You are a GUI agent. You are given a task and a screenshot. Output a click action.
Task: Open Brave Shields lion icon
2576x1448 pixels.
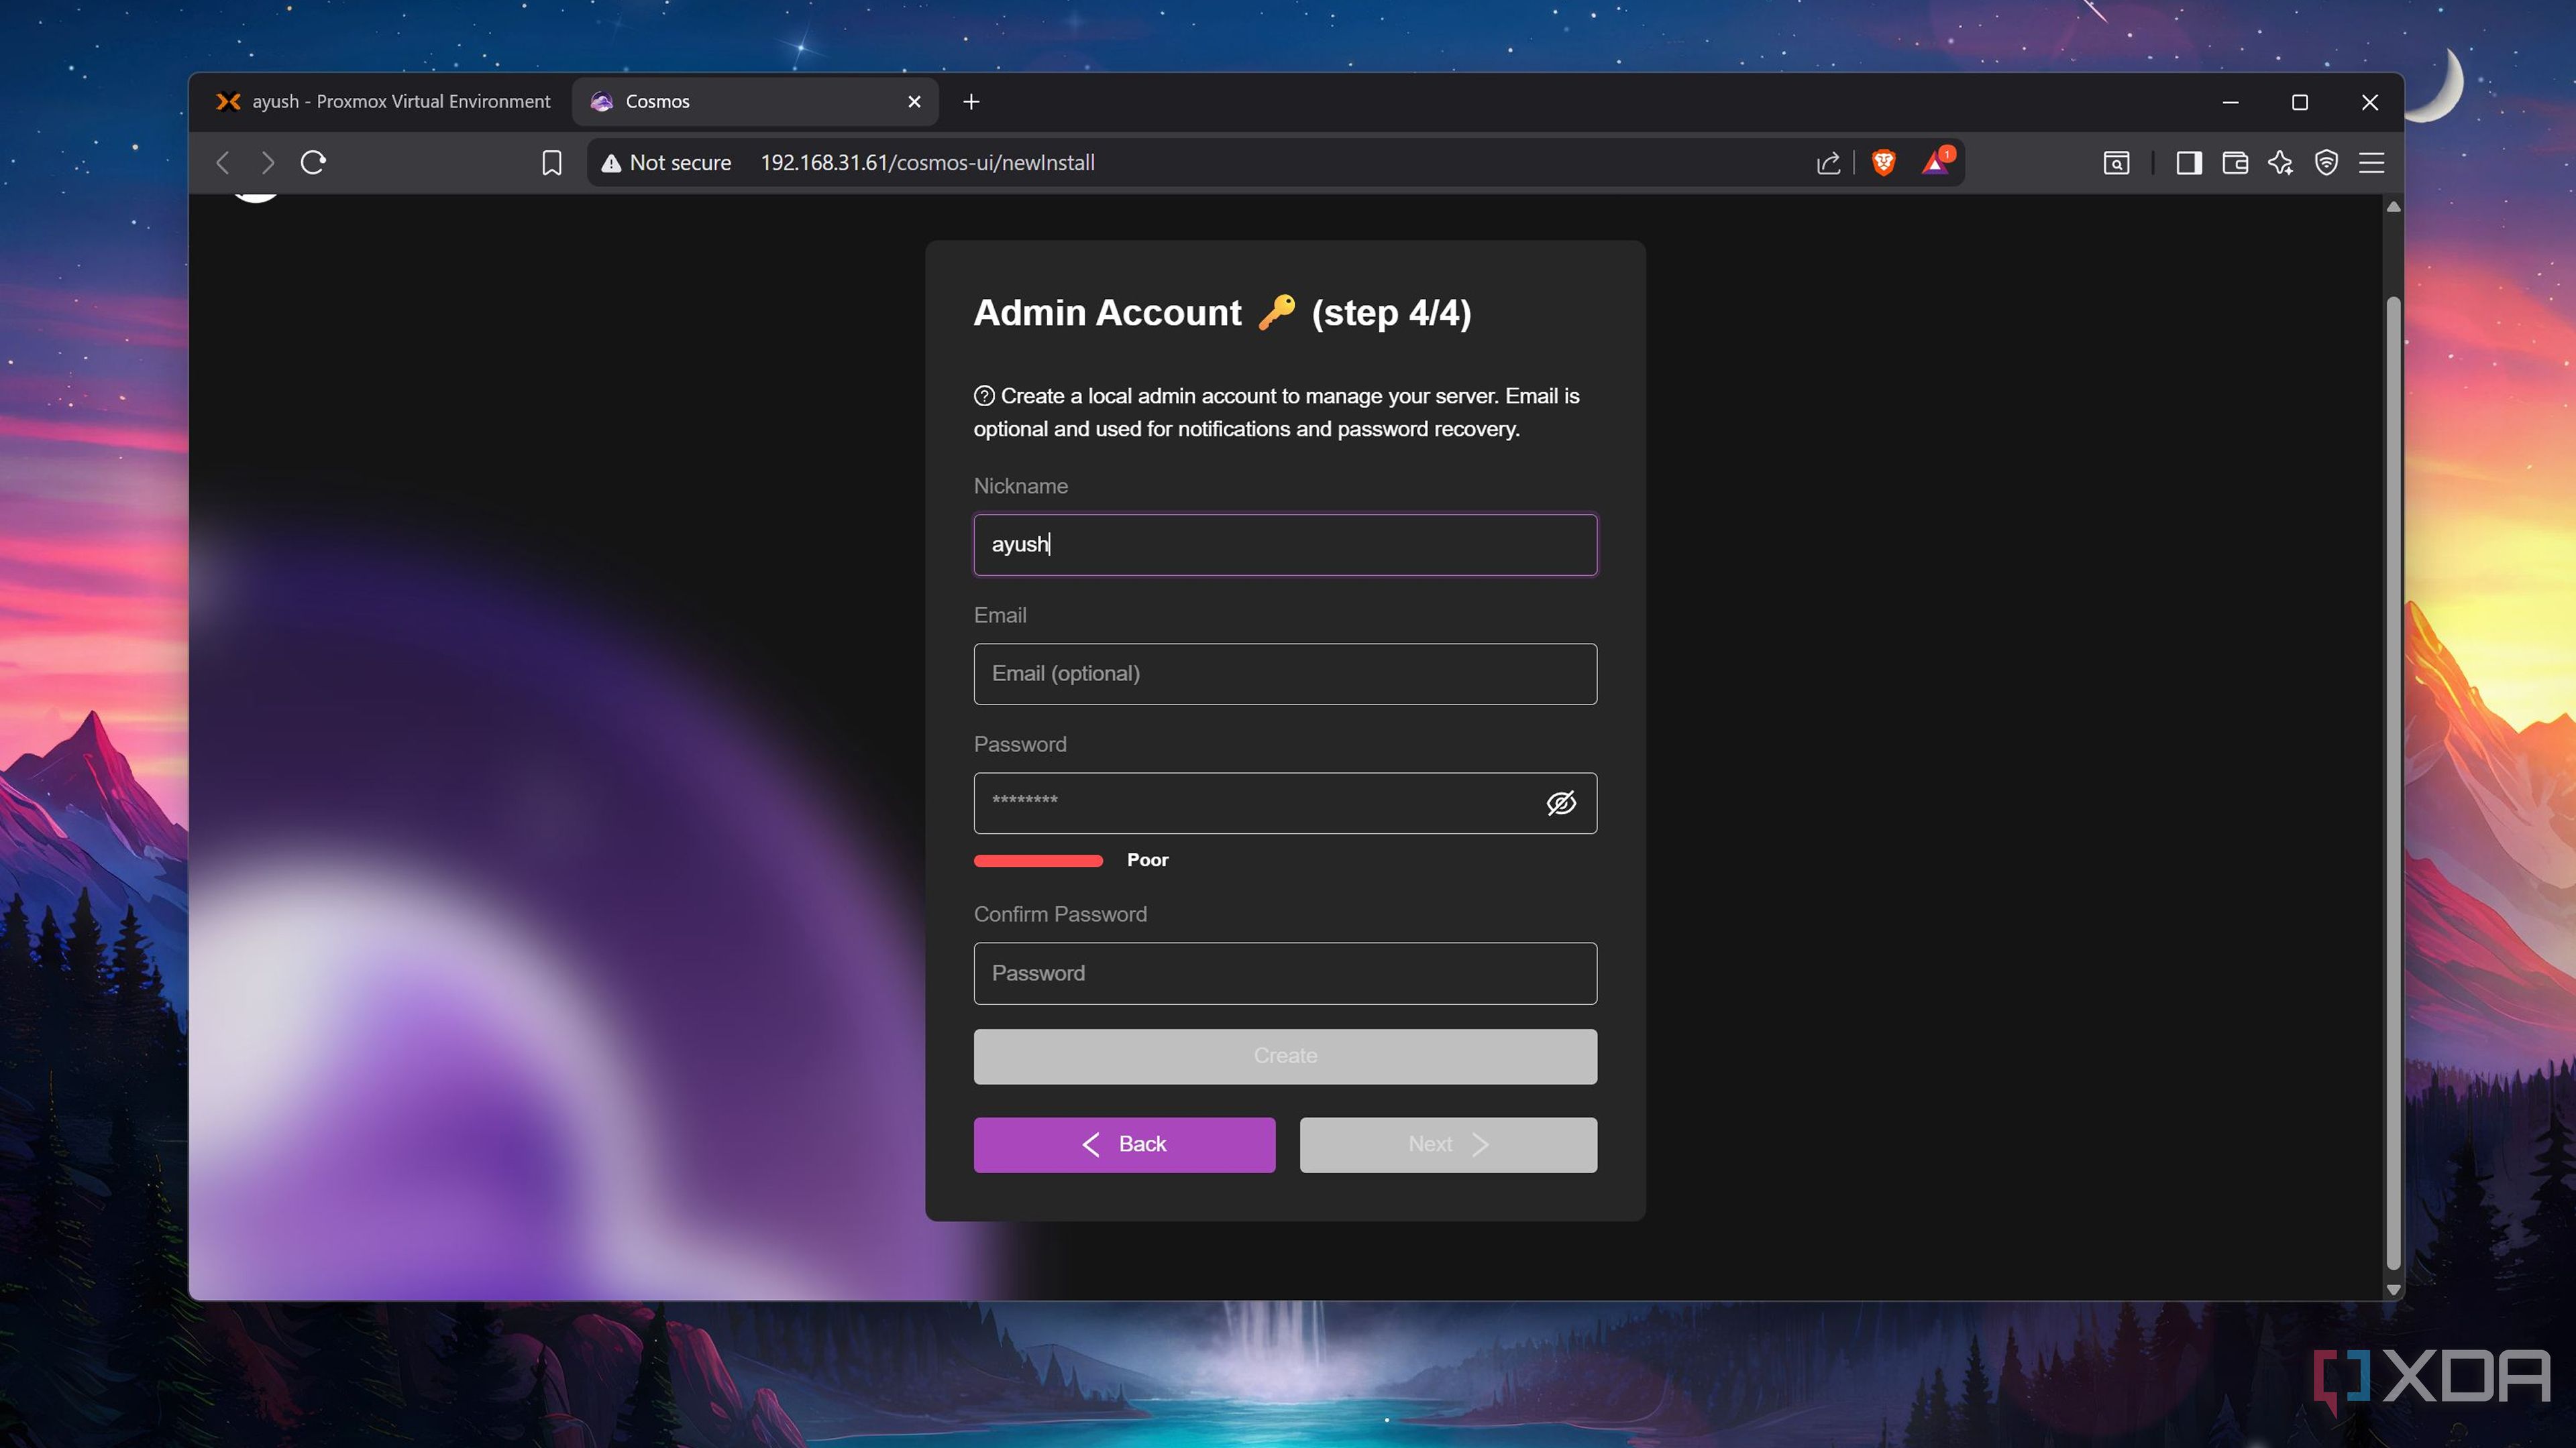pyautogui.click(x=1883, y=162)
